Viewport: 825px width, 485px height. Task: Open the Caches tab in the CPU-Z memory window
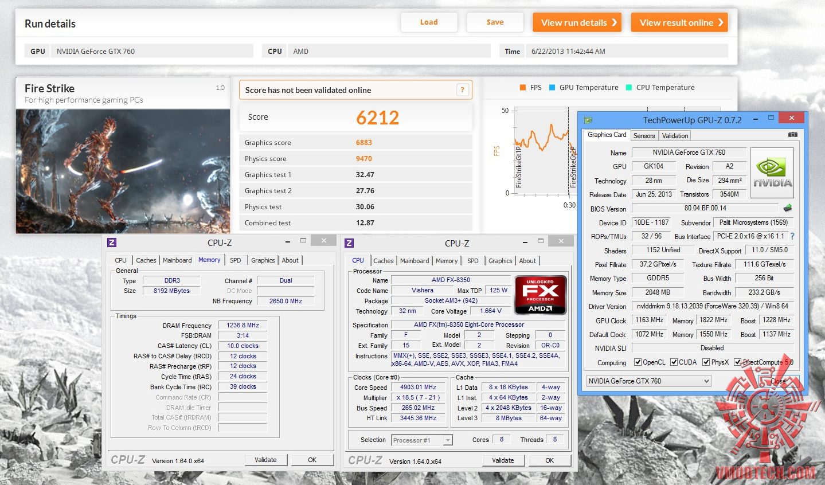[x=146, y=260]
